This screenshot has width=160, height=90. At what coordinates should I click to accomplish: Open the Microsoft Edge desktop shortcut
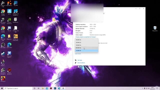pyautogui.click(x=3, y=37)
